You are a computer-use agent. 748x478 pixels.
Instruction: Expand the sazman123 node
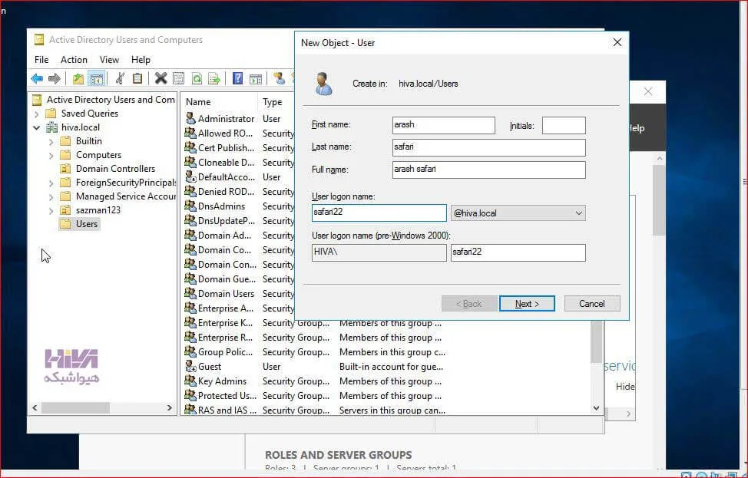coord(51,211)
